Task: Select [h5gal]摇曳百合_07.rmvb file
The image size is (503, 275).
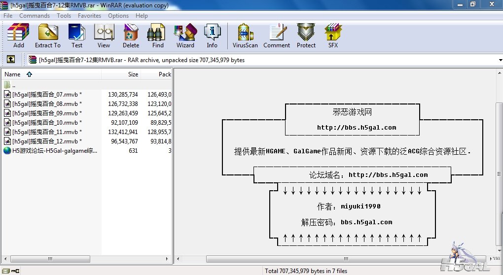Action: click(47, 95)
